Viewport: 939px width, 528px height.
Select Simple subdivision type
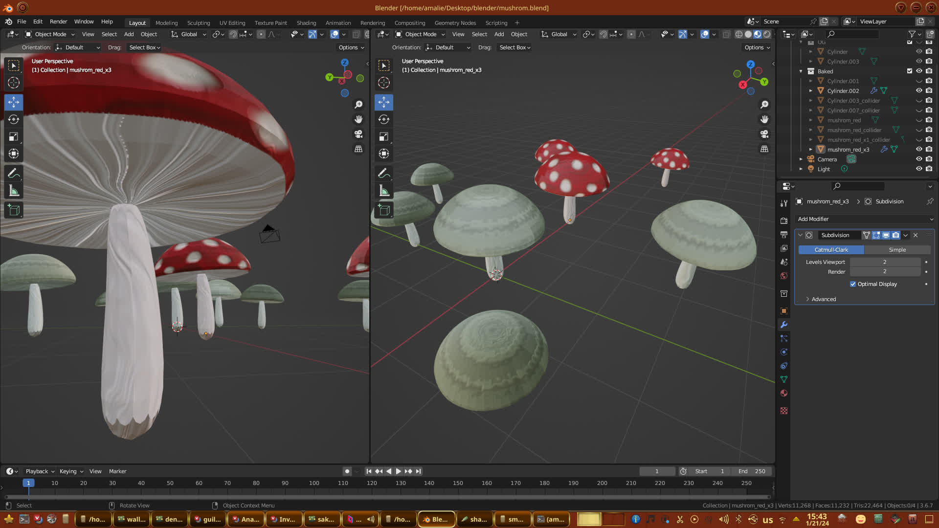coord(897,250)
